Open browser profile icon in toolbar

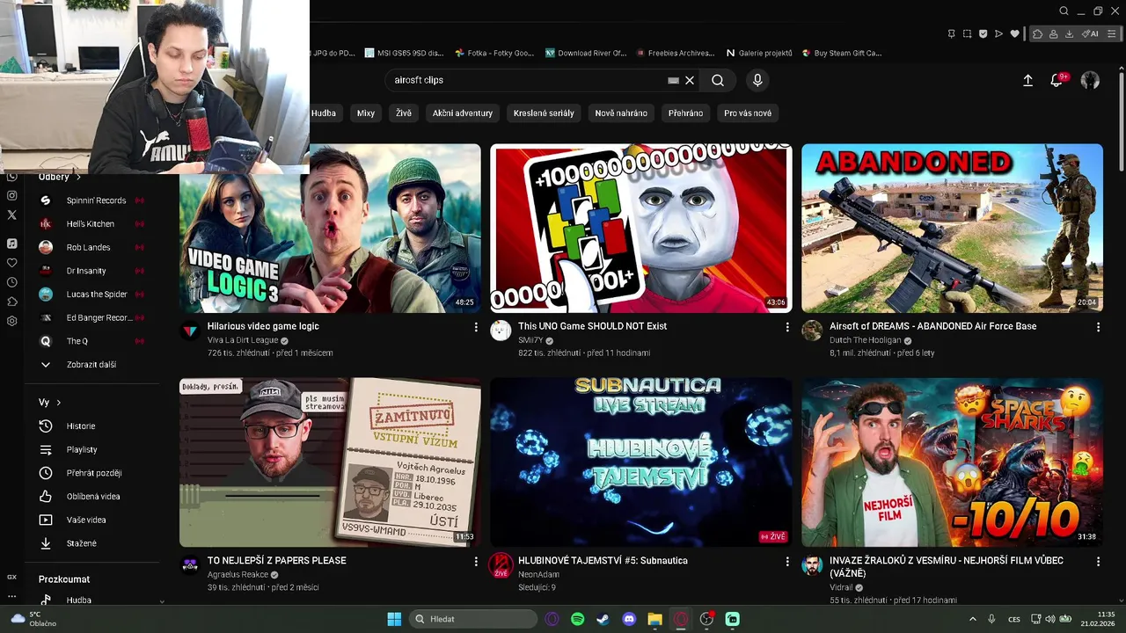point(1053,33)
